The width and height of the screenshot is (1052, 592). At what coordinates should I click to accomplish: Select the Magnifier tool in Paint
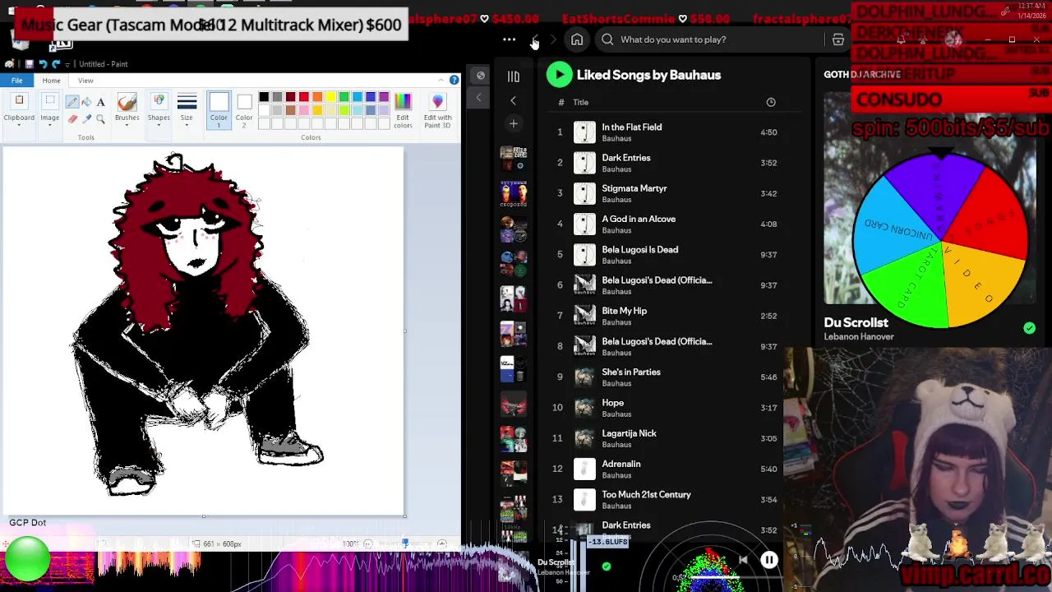click(100, 119)
